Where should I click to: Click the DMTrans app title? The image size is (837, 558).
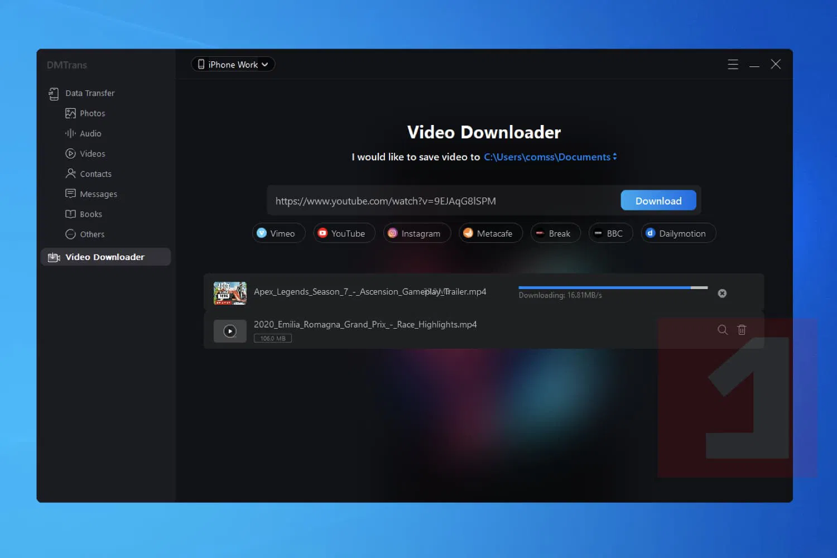[x=67, y=65]
